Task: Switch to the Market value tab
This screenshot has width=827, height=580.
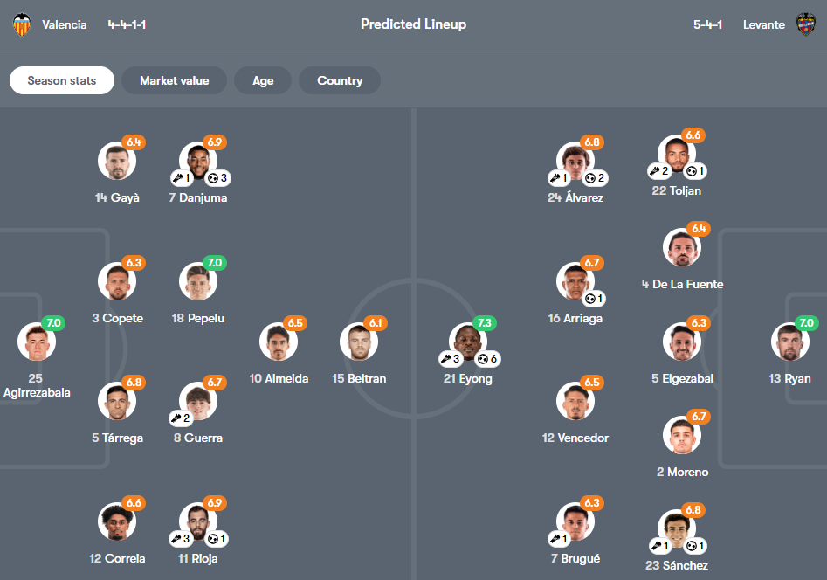Action: click(x=174, y=80)
